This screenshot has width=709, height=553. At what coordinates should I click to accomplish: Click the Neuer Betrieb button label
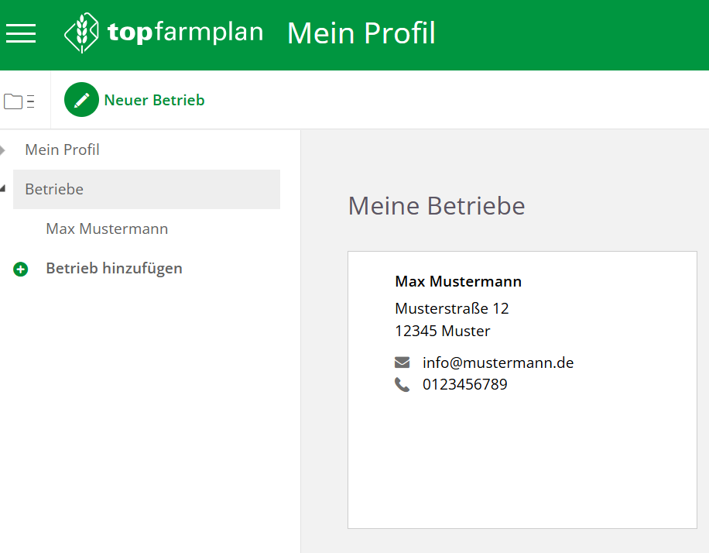[x=154, y=100]
